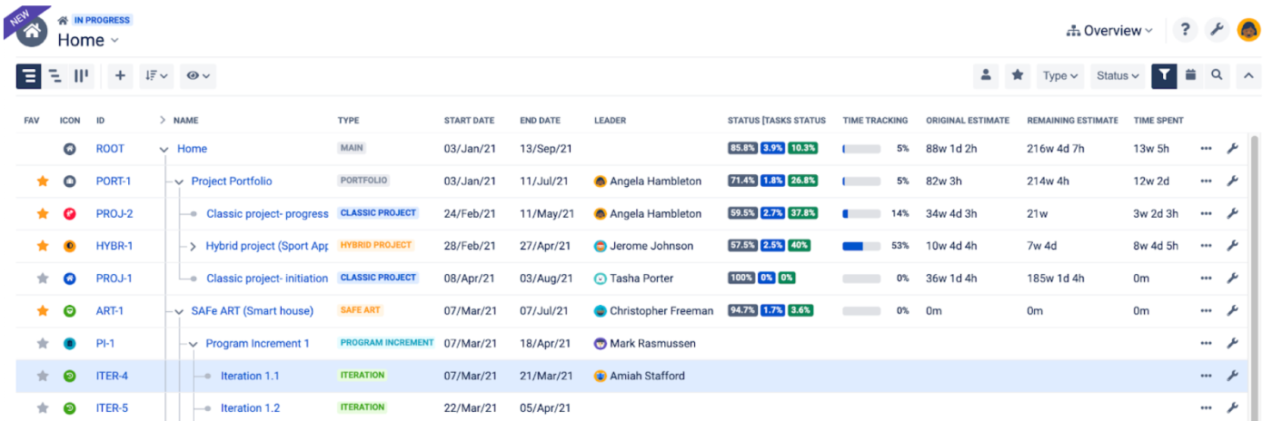
Task: Switch to the board columns view
Action: (x=81, y=76)
